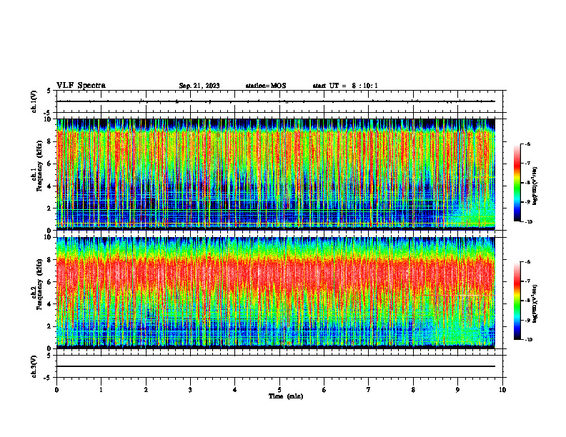Click the ch.1 voltage waveform trace
The height and width of the screenshot is (437, 566).
(276, 101)
